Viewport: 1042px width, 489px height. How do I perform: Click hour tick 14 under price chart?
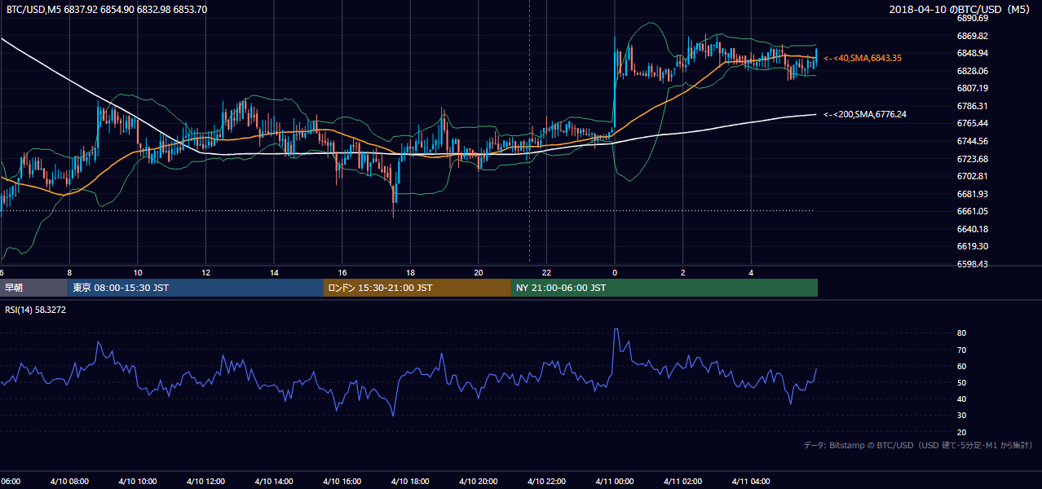pos(274,273)
